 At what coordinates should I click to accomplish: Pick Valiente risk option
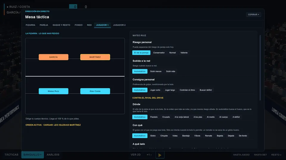184,53
